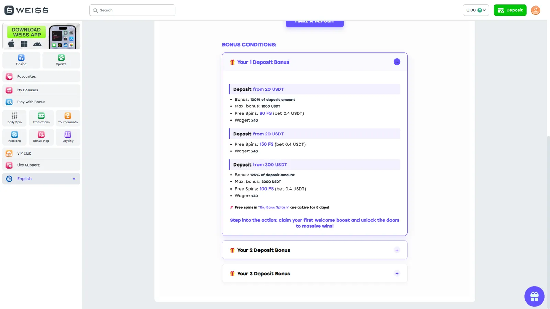
Task: Open the Bonus Map icon
Action: coord(41,135)
